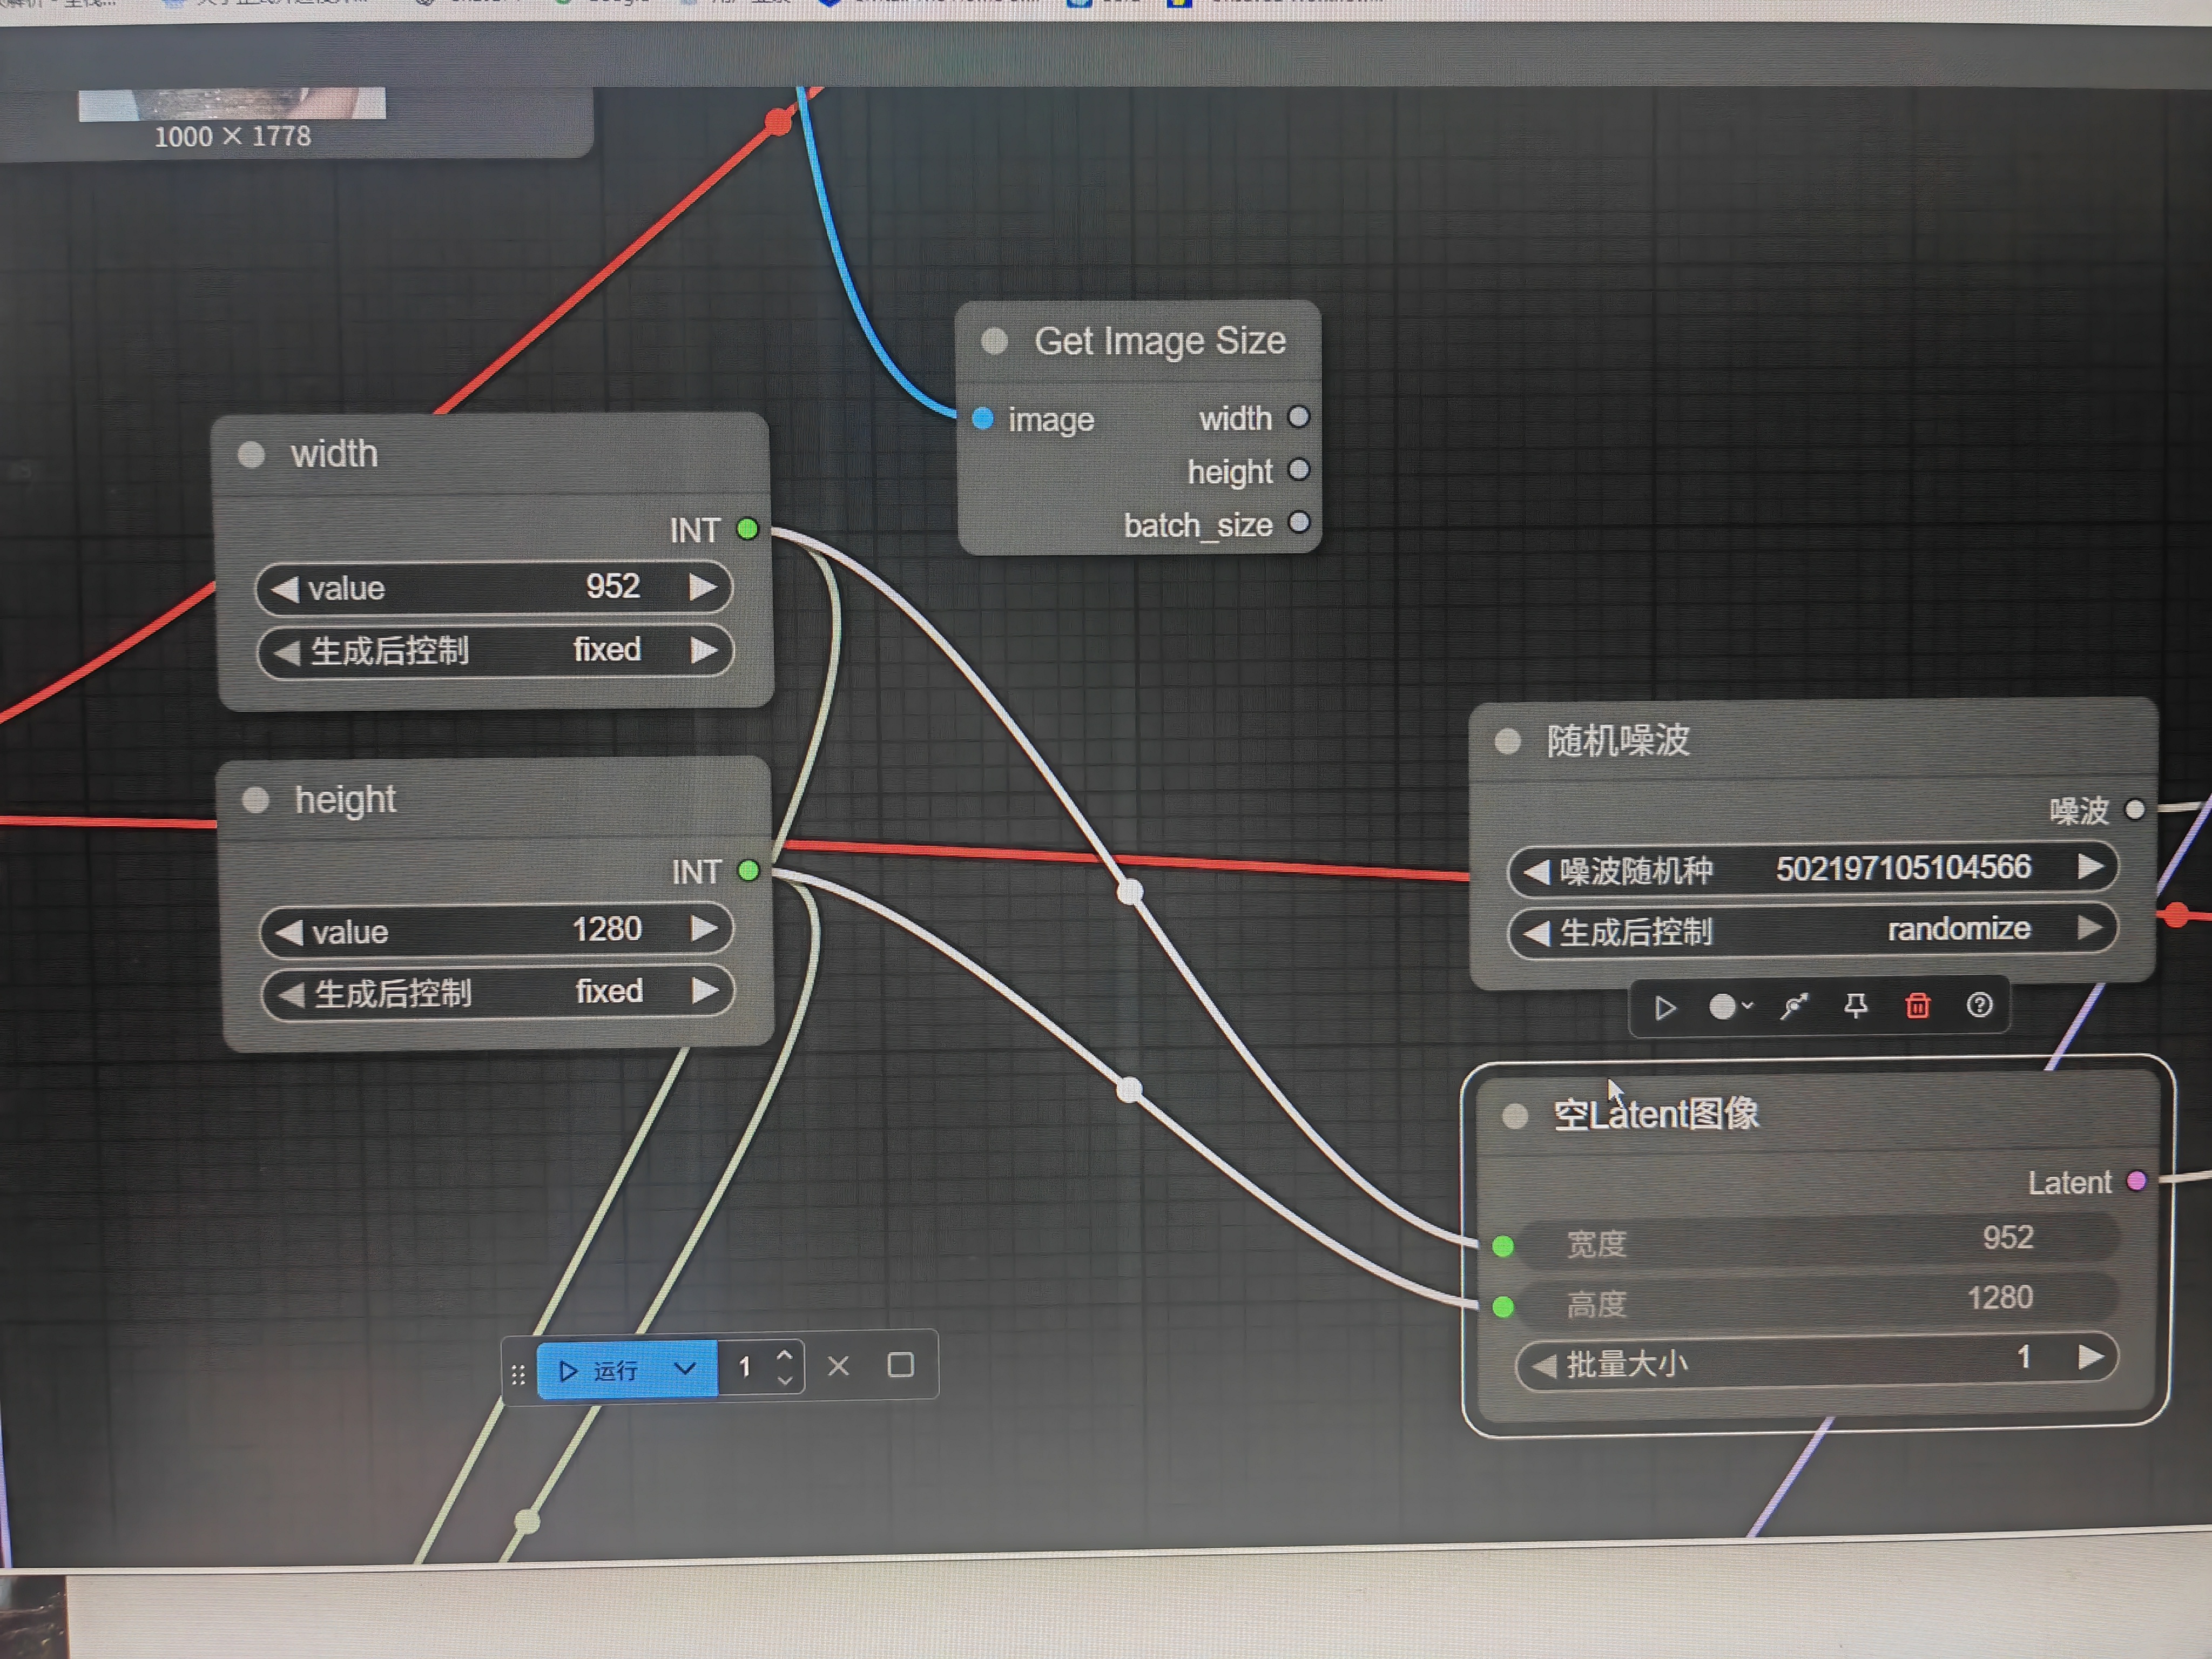The width and height of the screenshot is (2212, 1659).
Task: Pin the selected node with pin icon
Action: coord(1856,1006)
